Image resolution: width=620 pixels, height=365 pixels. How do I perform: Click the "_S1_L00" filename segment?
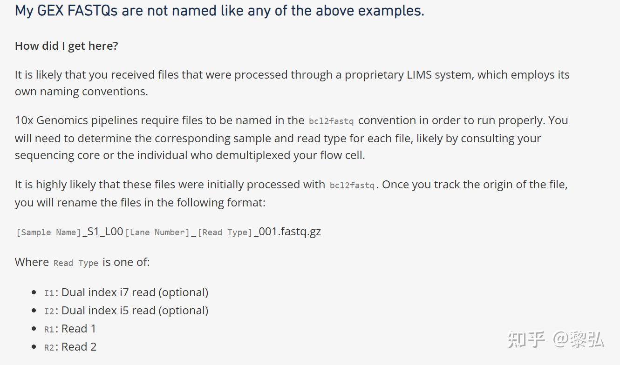[x=102, y=232]
